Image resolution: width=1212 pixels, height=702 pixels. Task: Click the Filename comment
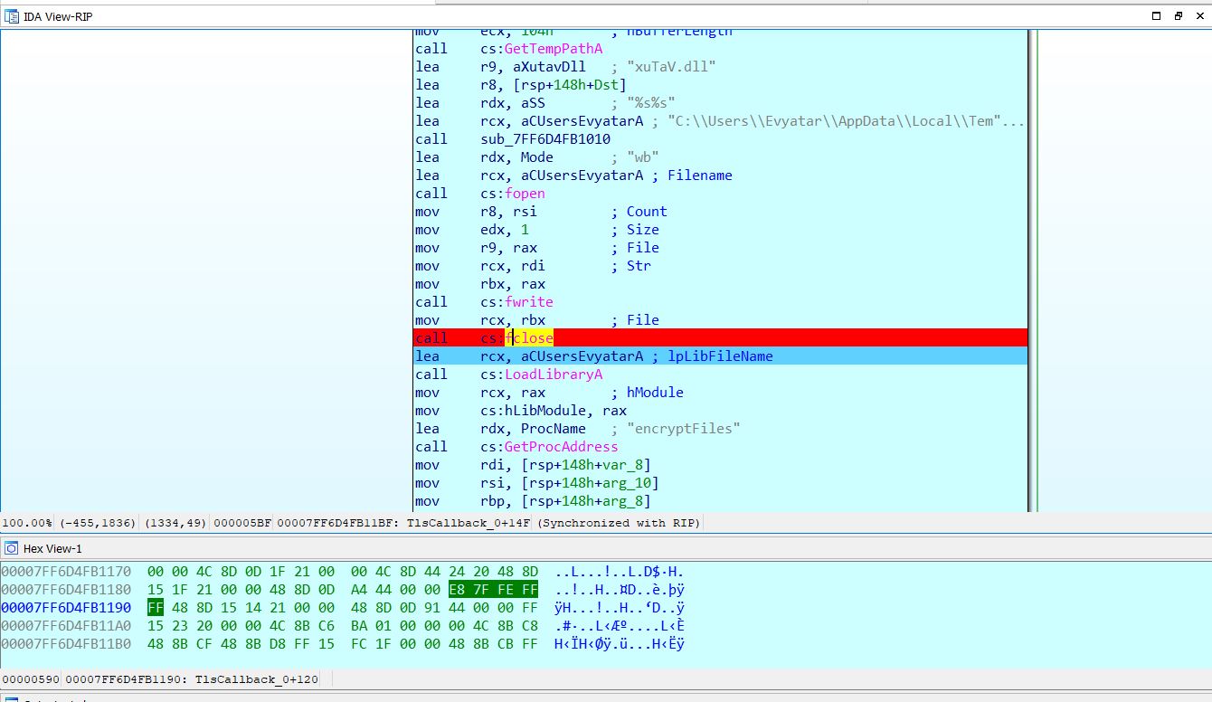pos(700,175)
